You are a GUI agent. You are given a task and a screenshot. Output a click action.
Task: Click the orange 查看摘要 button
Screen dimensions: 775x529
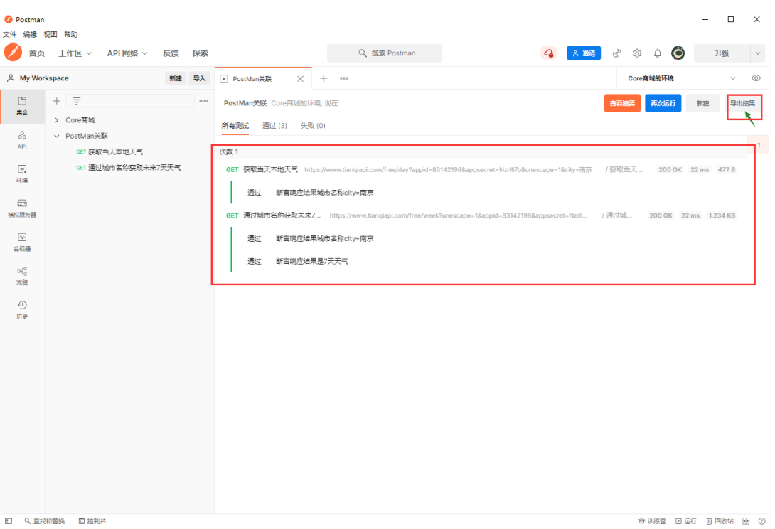[x=622, y=103]
